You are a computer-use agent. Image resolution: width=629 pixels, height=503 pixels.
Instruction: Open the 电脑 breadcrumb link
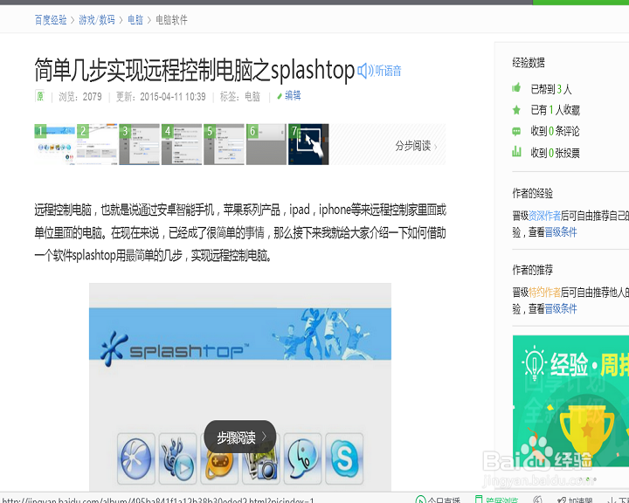coord(135,20)
